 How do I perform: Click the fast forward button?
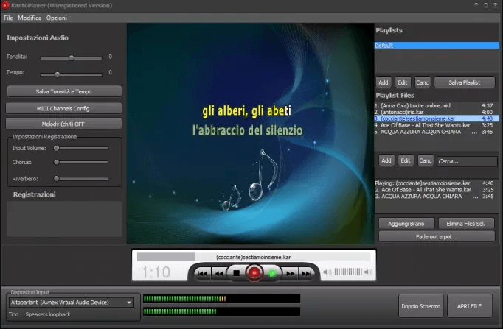[291, 273]
